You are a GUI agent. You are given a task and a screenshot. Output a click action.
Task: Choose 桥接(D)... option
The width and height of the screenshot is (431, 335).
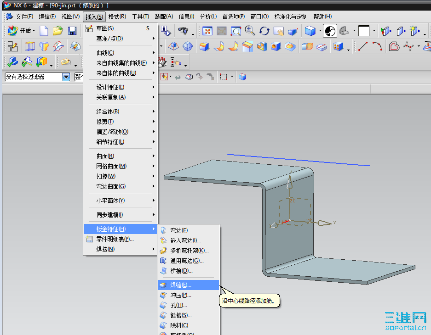(189, 271)
